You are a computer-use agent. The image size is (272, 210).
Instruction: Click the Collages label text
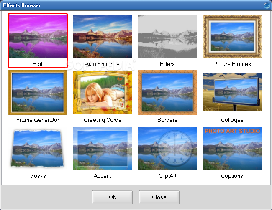232,120
